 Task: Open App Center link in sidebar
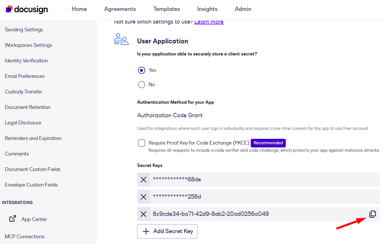[34, 219]
